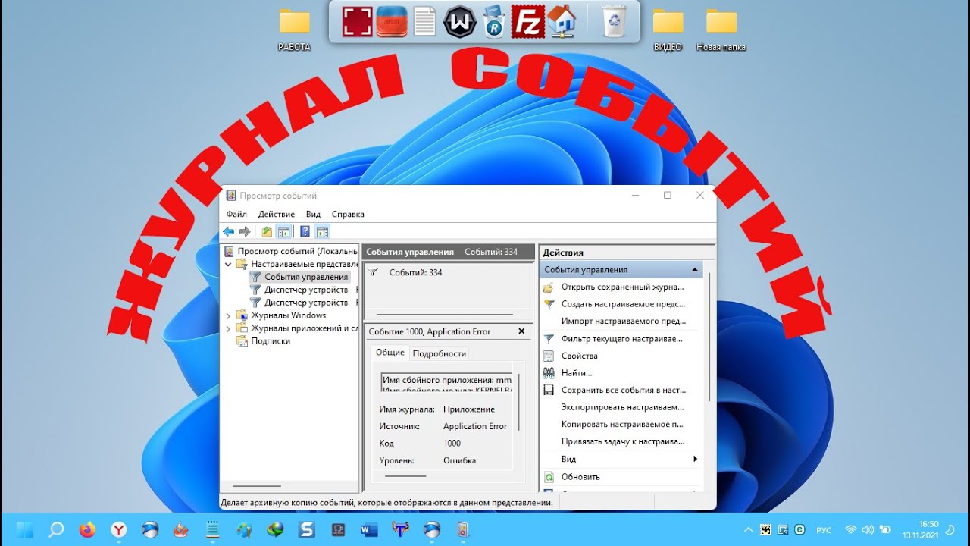This screenshot has width=970, height=546.
Task: Go back with the blue left arrow
Action: tap(228, 232)
